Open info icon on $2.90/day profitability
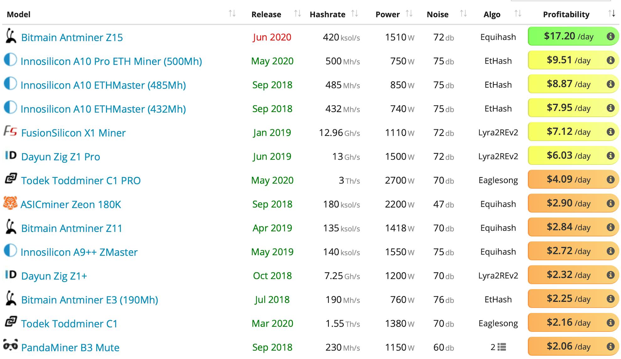This screenshot has width=621, height=359. tap(610, 203)
